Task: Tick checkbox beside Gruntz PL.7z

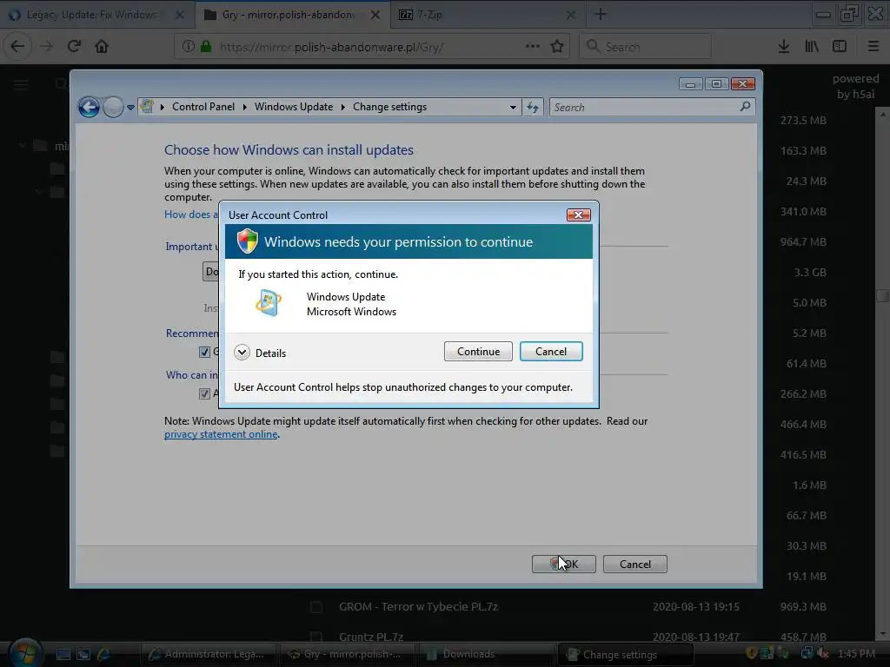Action: 316,637
